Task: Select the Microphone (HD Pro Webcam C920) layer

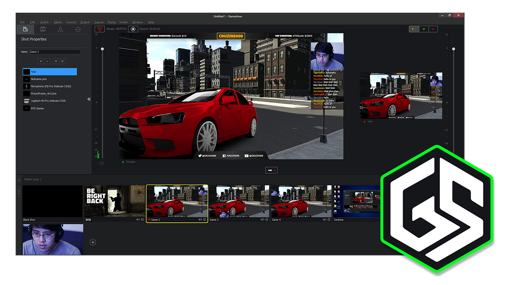Action: 50,86
